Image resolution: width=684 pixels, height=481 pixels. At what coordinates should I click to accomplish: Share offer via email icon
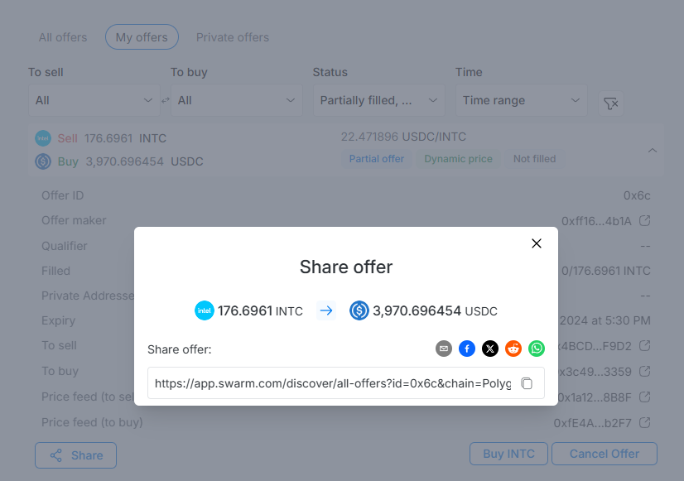[444, 349]
